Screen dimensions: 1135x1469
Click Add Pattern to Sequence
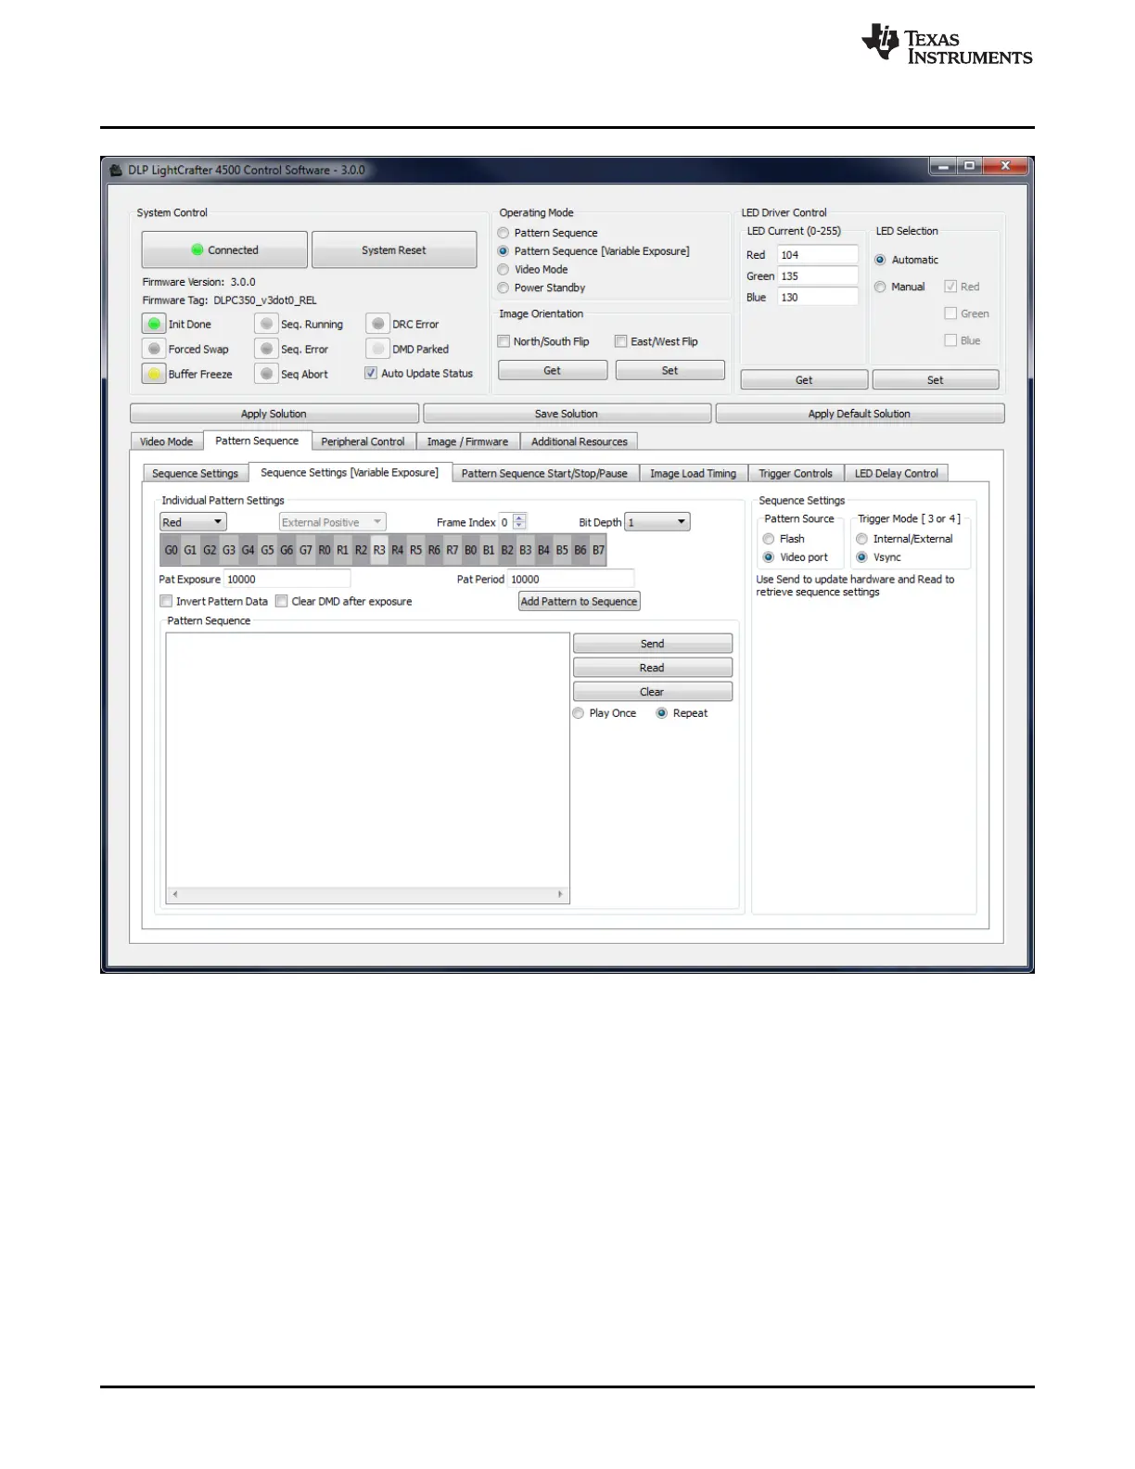[x=580, y=601]
